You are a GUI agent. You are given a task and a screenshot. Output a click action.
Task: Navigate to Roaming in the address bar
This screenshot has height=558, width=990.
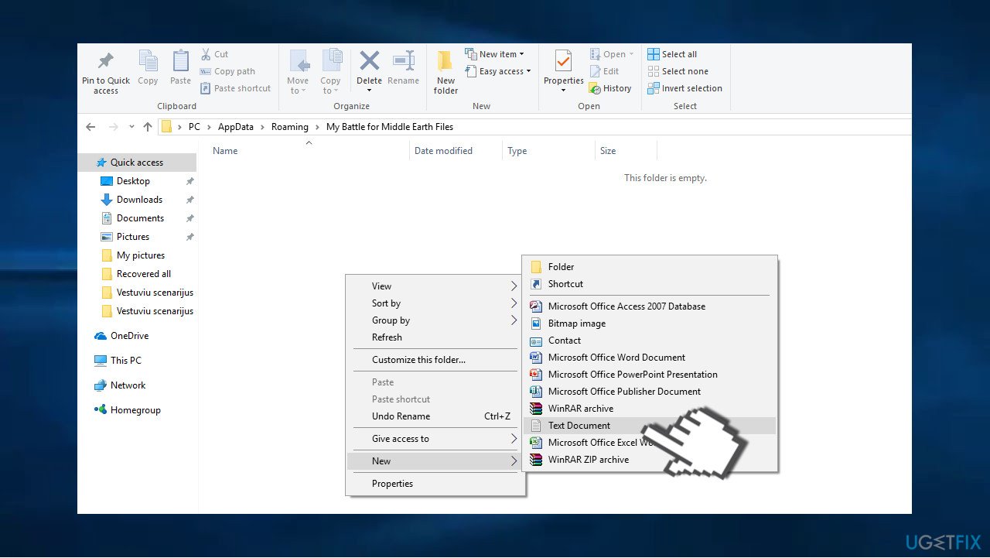pyautogui.click(x=290, y=126)
